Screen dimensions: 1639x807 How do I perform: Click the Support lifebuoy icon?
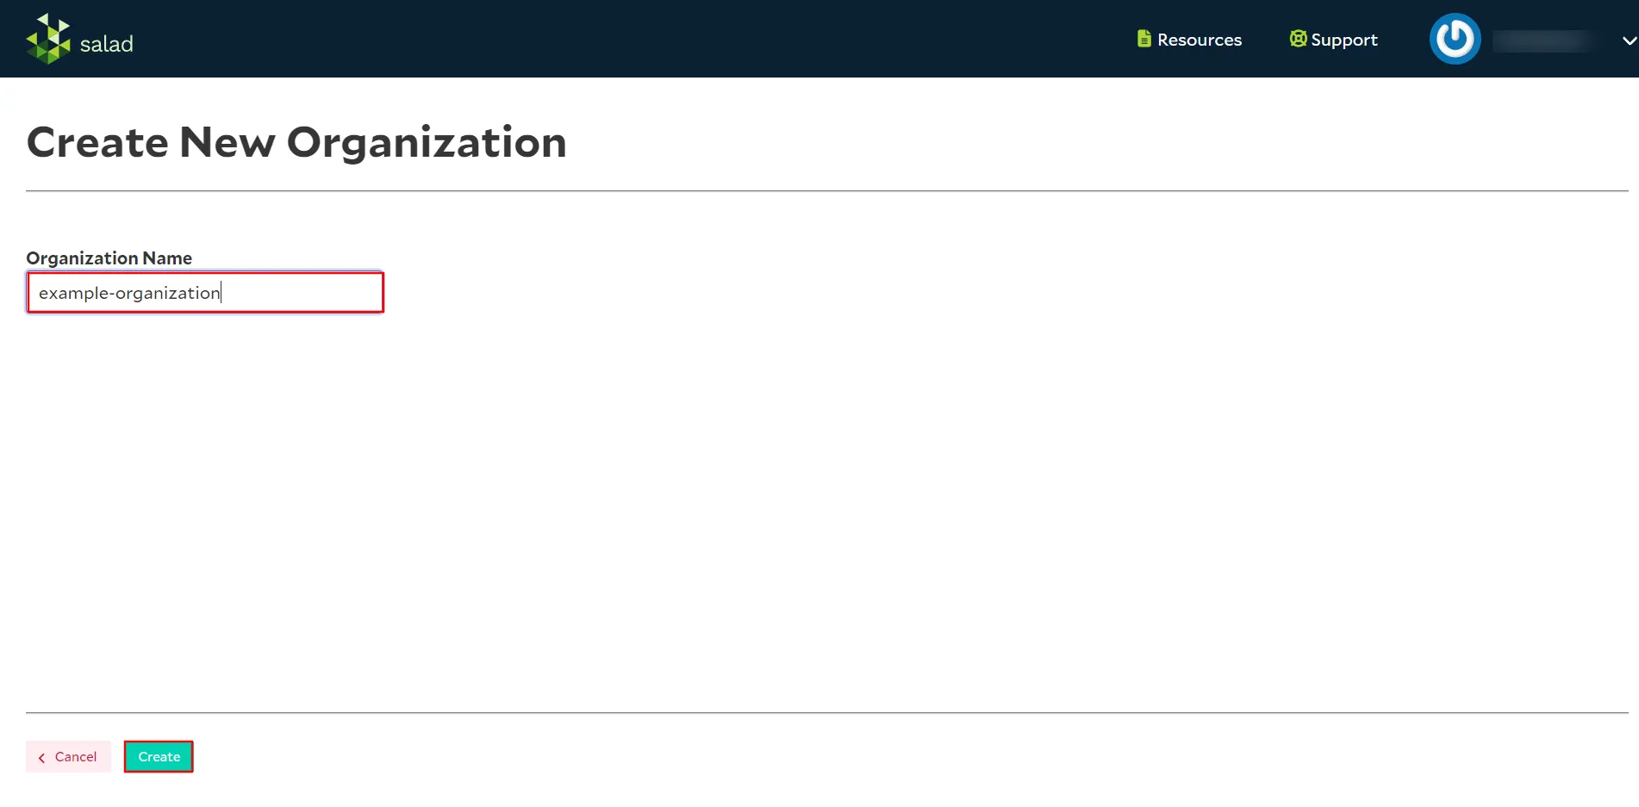coord(1298,39)
